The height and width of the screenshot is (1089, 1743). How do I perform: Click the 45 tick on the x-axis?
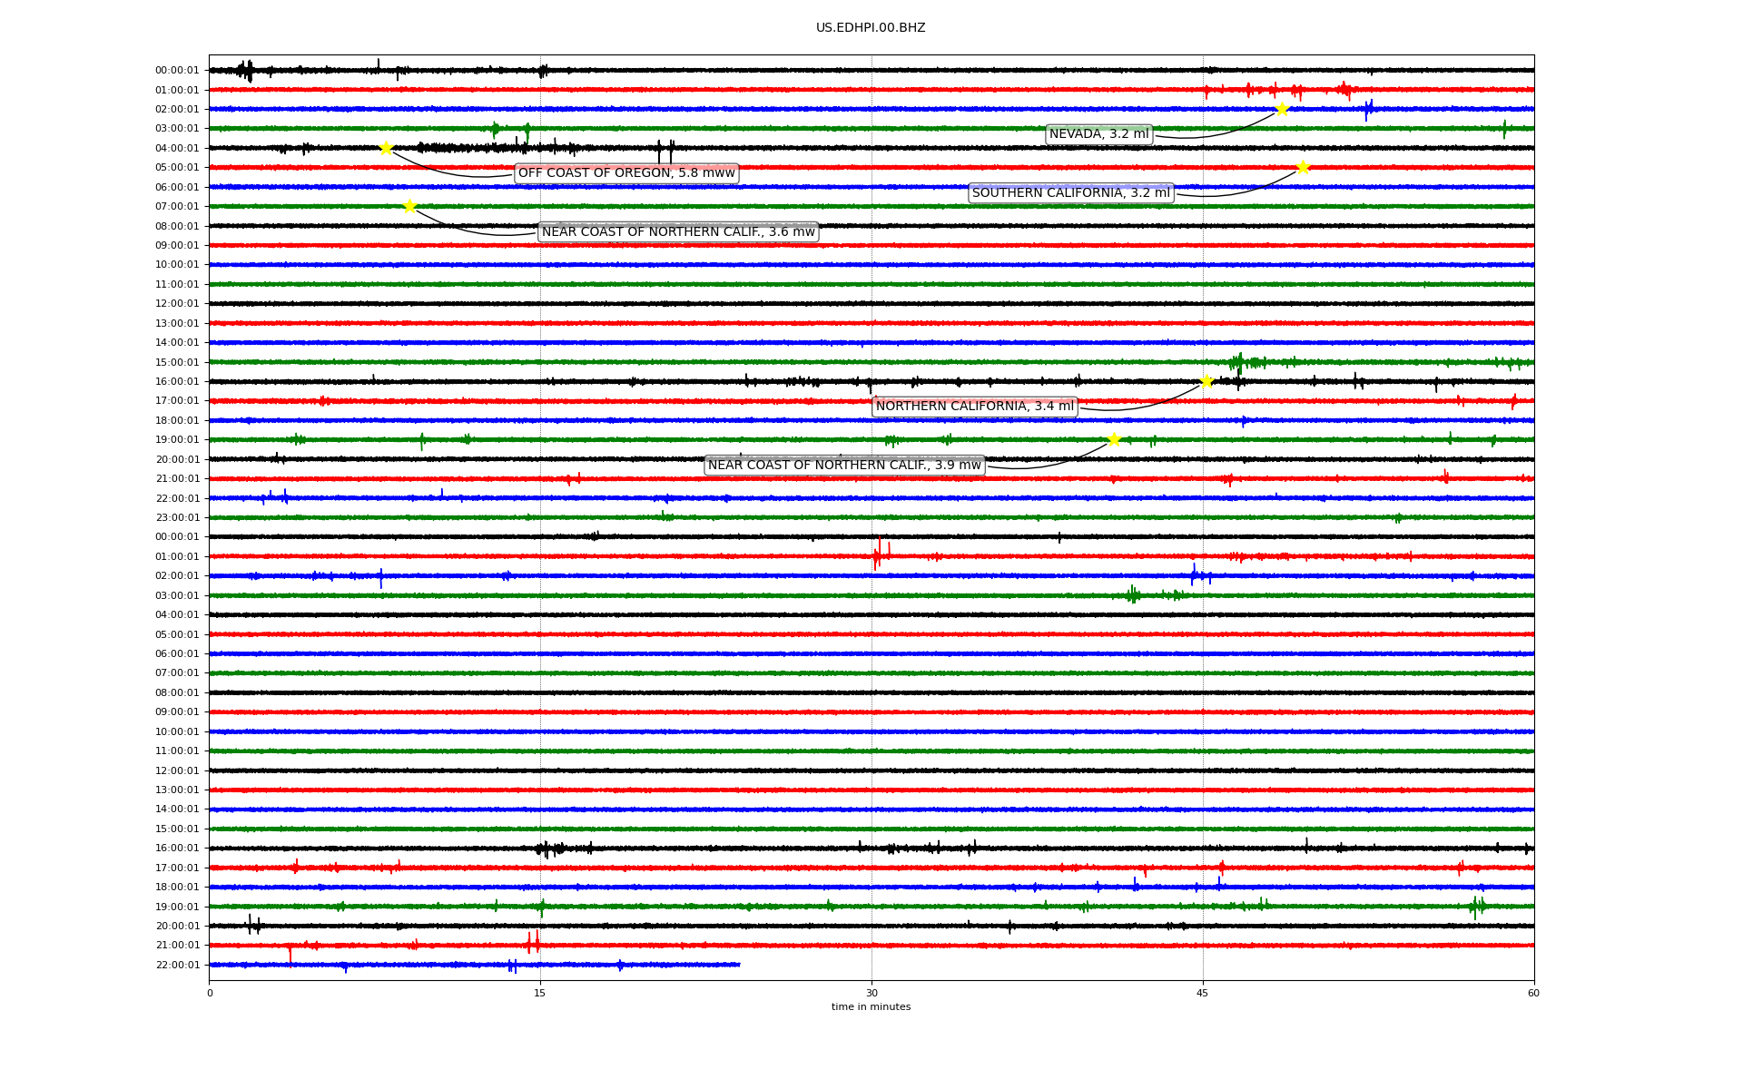click(x=1203, y=993)
